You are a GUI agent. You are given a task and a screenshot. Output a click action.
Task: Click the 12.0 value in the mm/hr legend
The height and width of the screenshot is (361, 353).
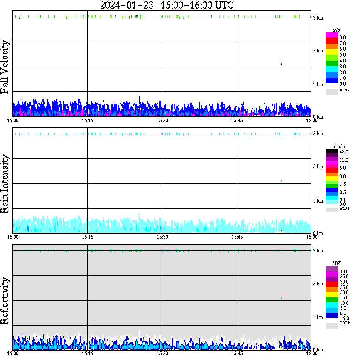pos(344,160)
